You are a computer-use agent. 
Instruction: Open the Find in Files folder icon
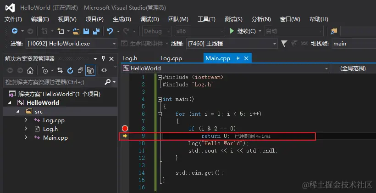coord(334,31)
